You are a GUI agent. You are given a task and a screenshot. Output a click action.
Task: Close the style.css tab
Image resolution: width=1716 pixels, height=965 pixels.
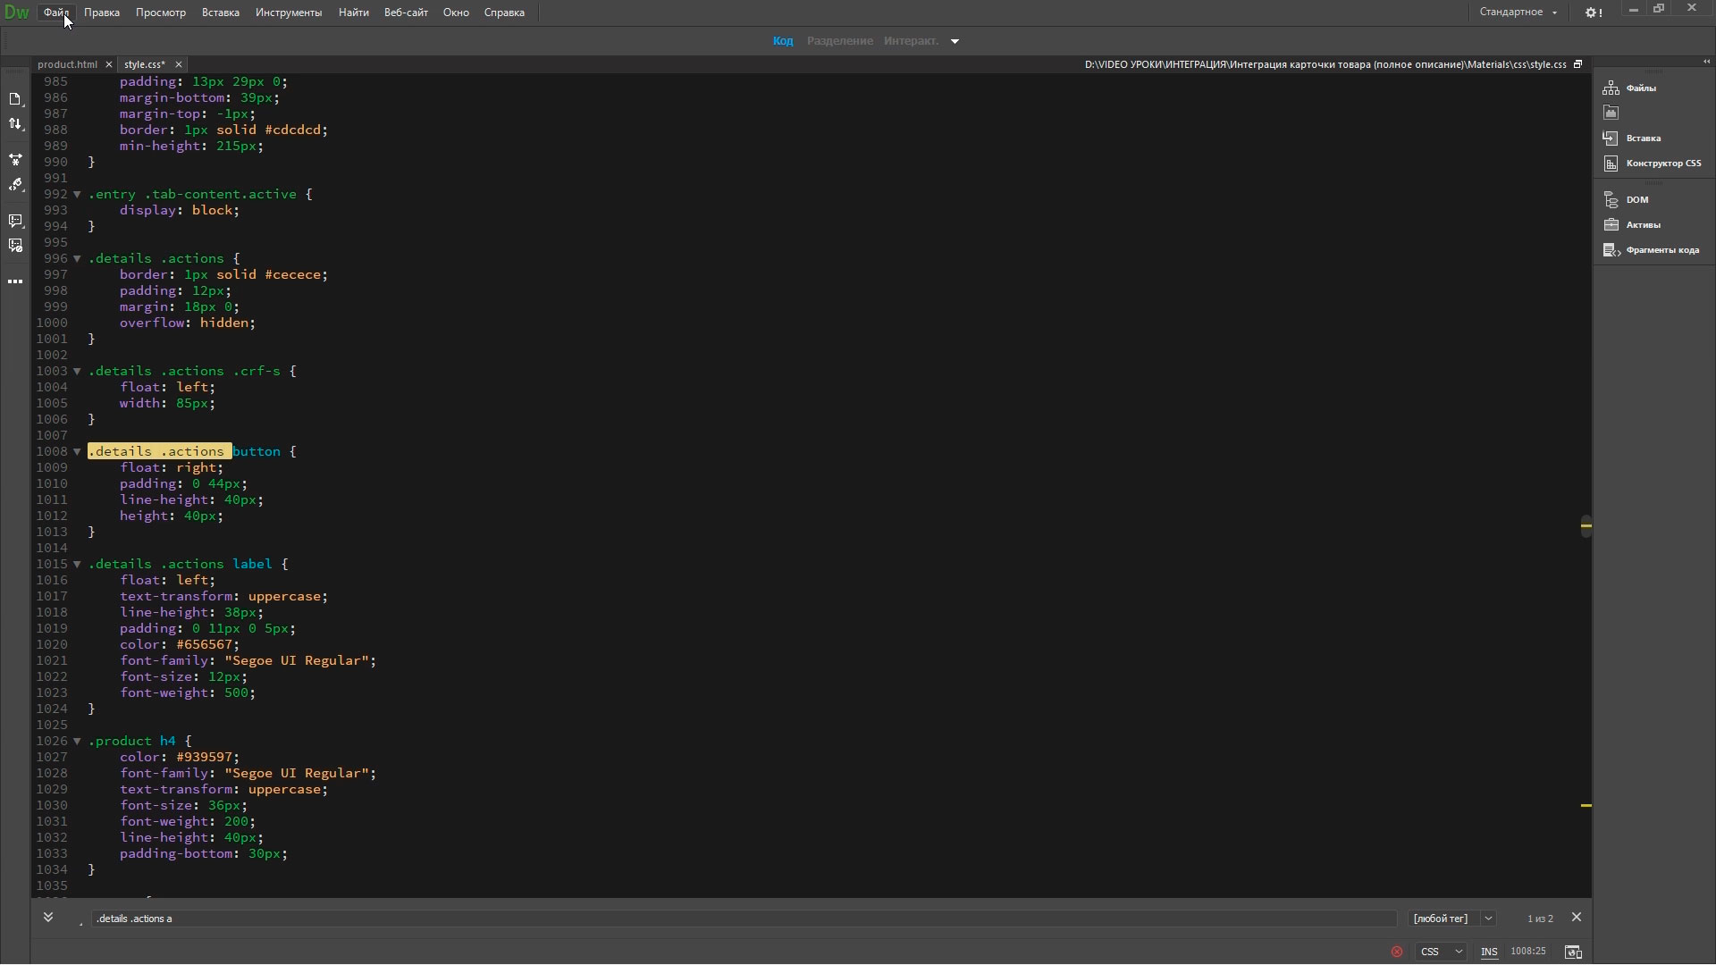pyautogui.click(x=178, y=64)
